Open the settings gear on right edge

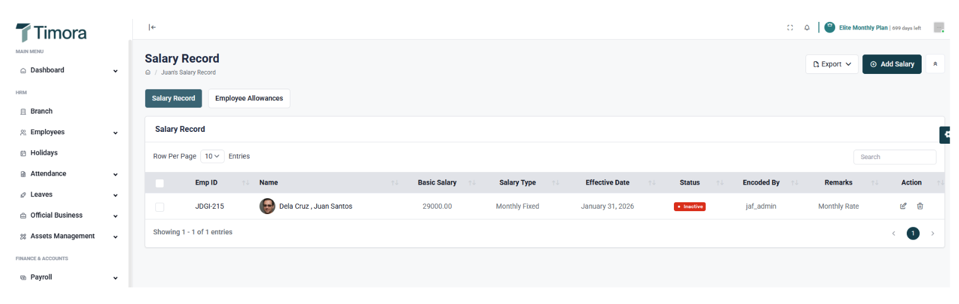pyautogui.click(x=946, y=135)
